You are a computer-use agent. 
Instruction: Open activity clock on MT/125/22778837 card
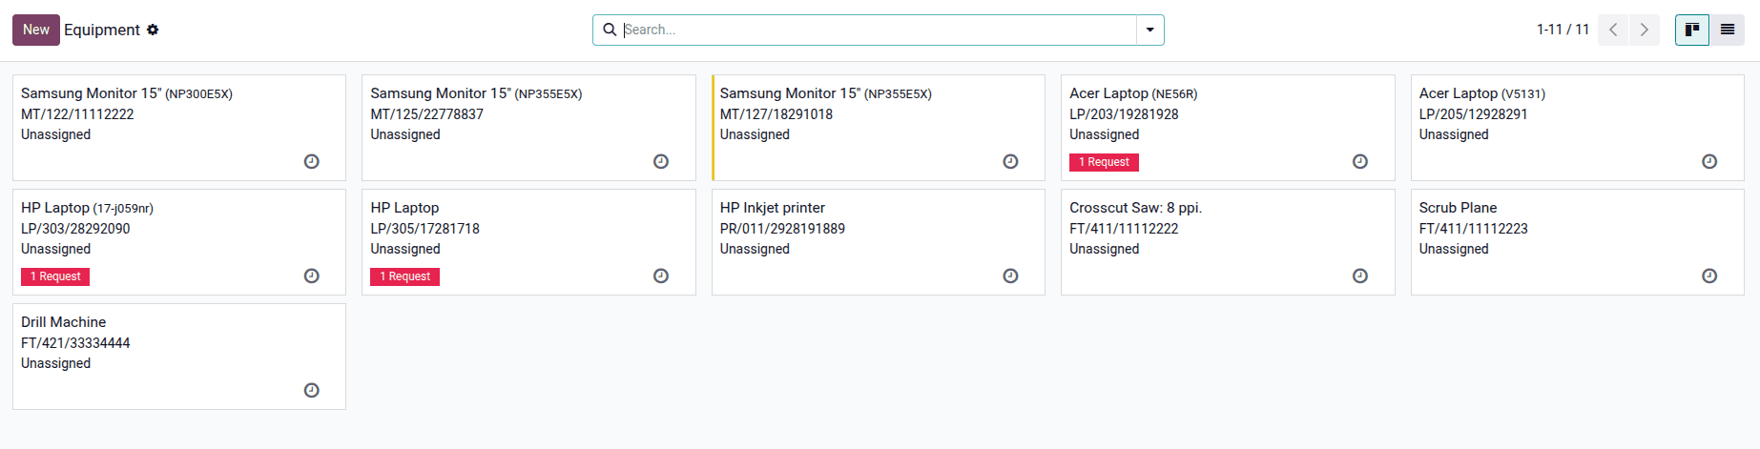pos(661,162)
